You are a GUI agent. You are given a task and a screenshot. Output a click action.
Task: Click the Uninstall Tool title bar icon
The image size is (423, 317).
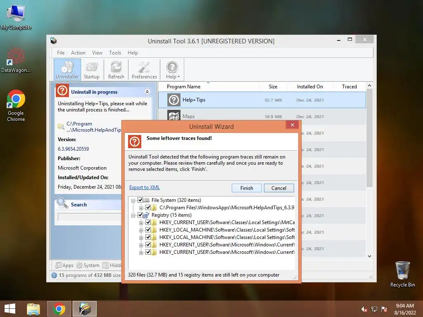[53, 41]
